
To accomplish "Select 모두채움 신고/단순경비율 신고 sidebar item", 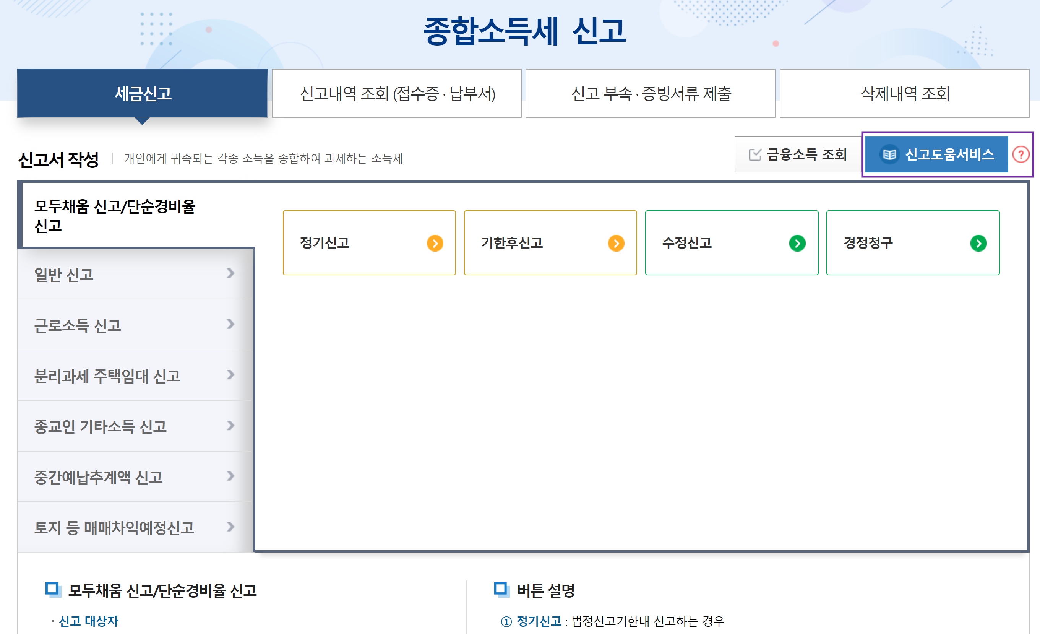I will 115,216.
